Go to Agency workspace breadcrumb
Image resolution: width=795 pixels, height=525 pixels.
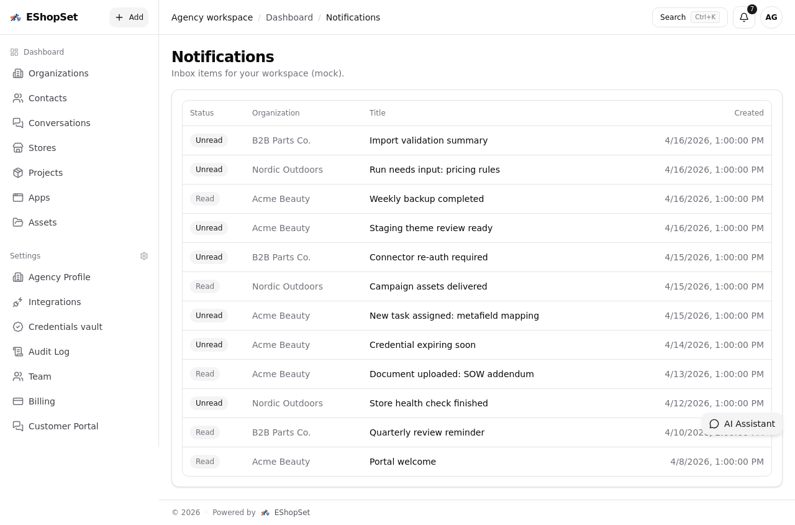pos(212,17)
